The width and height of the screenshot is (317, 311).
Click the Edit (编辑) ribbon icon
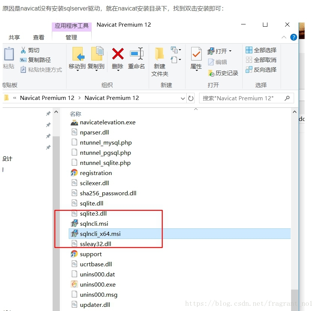tap(211, 62)
